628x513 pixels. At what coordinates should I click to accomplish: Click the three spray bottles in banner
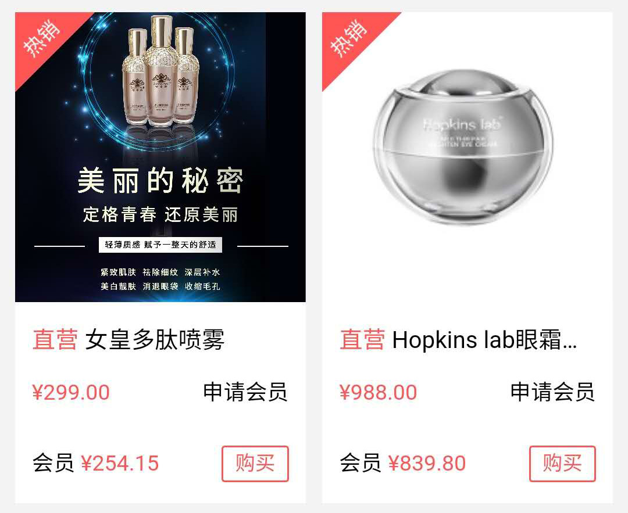point(160,71)
